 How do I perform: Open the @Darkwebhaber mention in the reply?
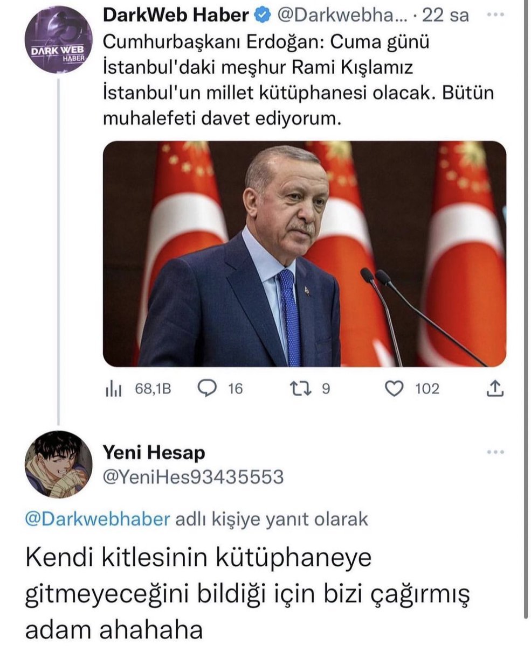tap(98, 519)
